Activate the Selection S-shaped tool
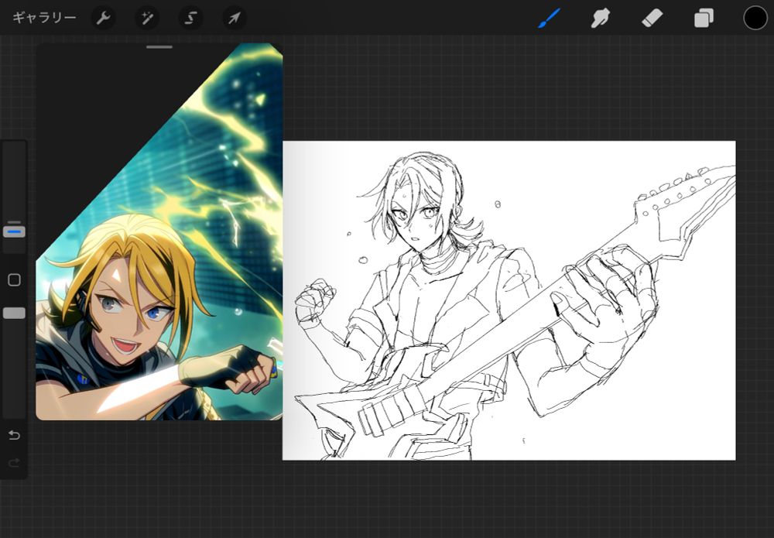Screen dimensions: 774x538 point(190,19)
